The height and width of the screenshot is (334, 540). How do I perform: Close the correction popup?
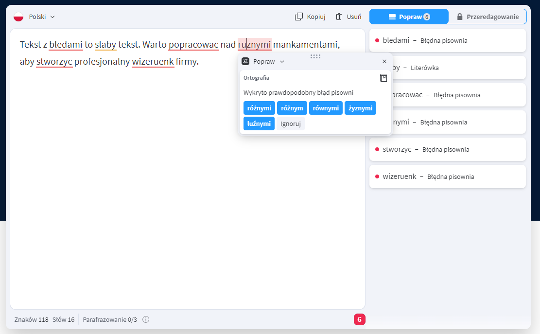tap(384, 61)
